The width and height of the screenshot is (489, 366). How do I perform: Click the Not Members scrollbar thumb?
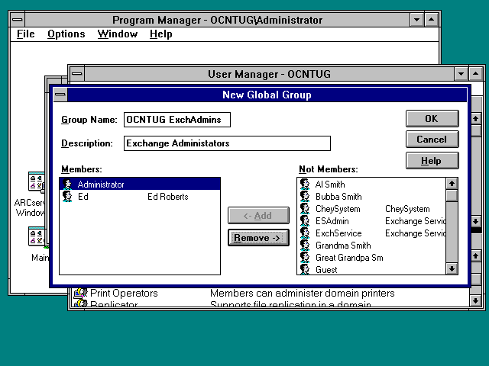(452, 195)
